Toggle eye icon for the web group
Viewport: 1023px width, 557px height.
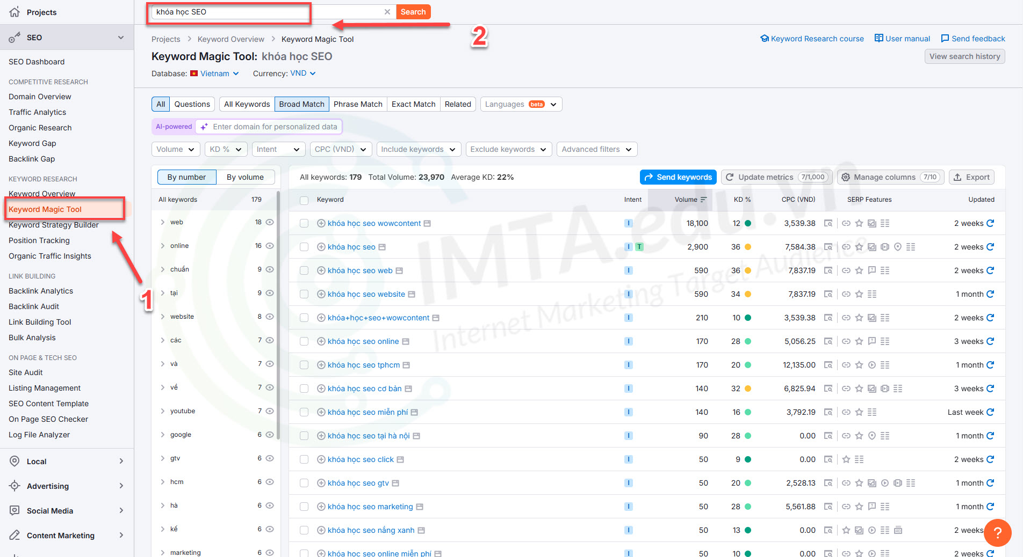click(x=270, y=222)
